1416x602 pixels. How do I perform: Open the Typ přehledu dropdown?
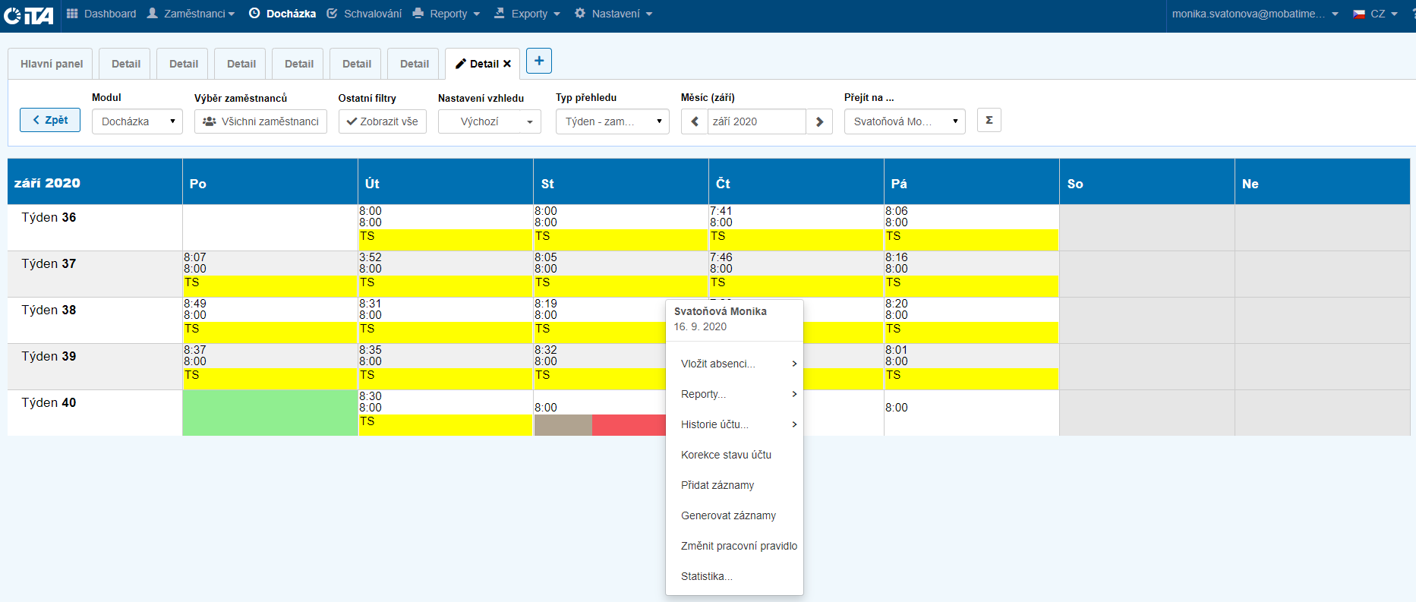(x=612, y=121)
